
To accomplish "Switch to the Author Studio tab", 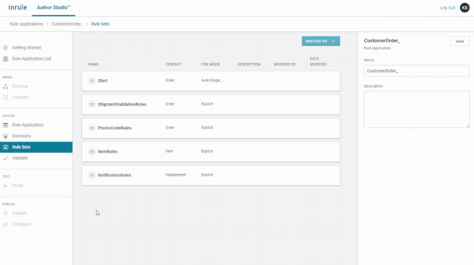I will coord(53,7).
